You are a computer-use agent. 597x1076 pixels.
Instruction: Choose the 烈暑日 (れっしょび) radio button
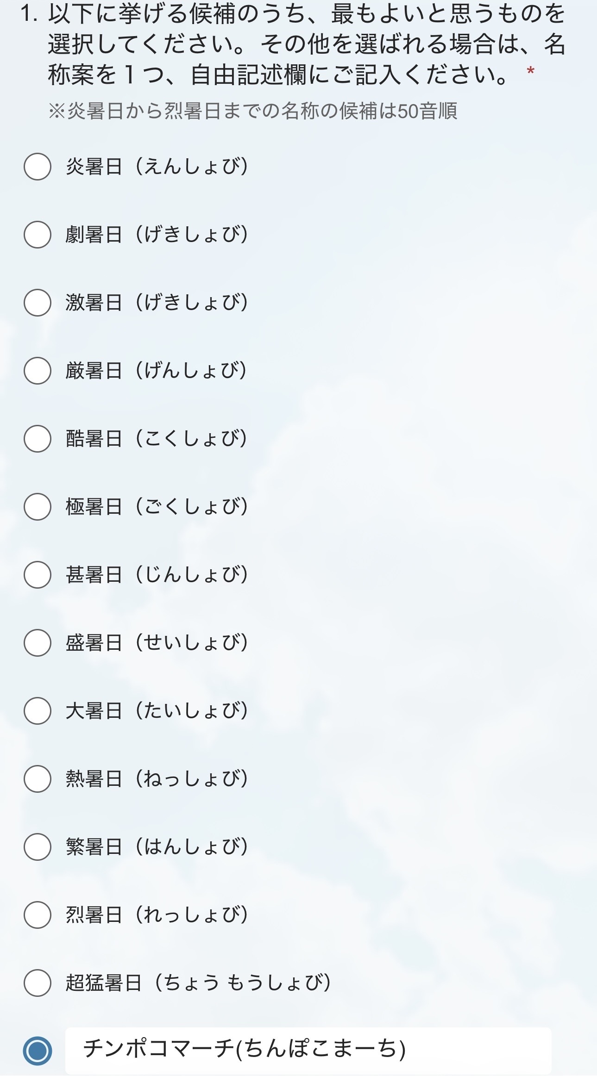coord(38,915)
